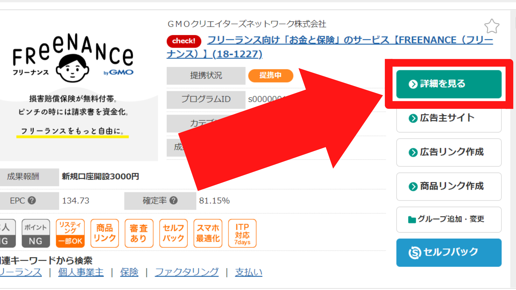Viewport: 516px width, 290px height.
Task: Click the check! red badge
Action: 184,41
